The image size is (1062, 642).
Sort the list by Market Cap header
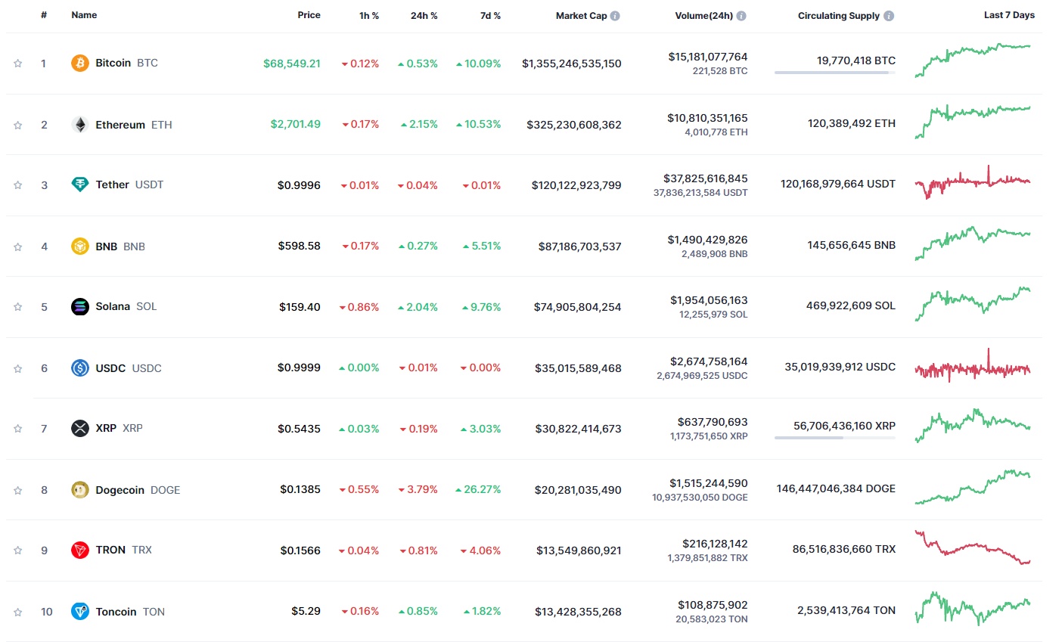[581, 16]
